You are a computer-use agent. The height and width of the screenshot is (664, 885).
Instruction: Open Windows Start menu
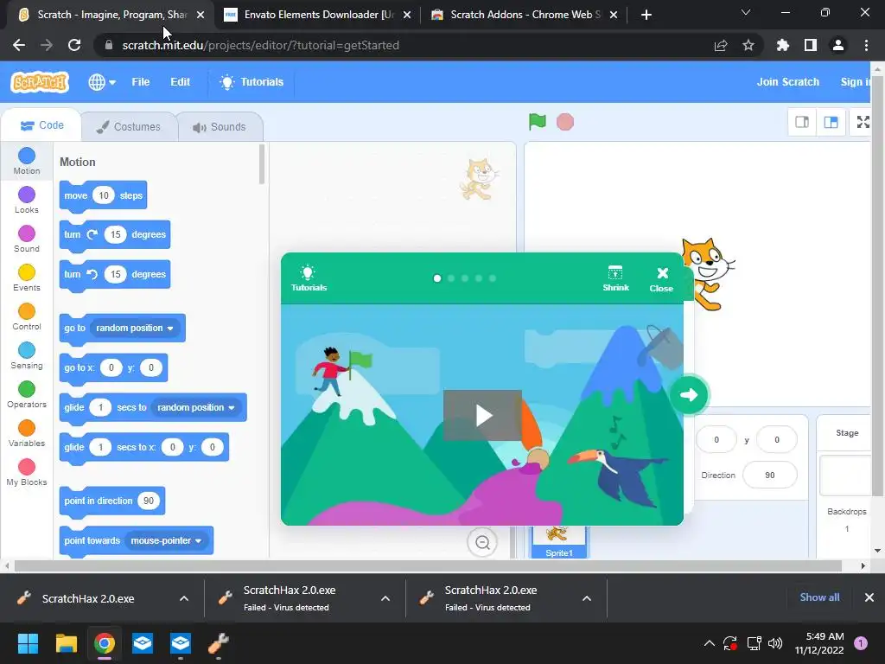[28, 643]
